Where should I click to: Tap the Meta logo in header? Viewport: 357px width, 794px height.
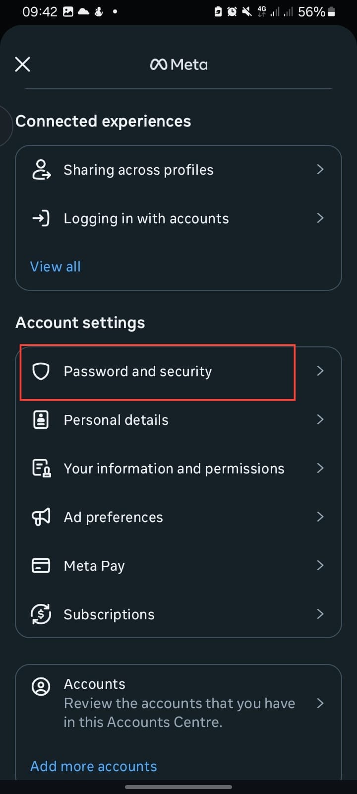[x=179, y=65]
